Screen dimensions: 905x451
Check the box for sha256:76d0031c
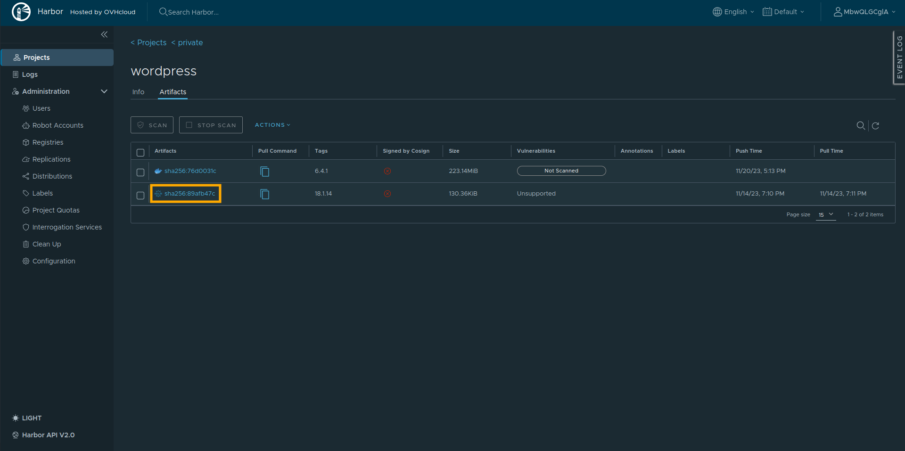click(140, 172)
